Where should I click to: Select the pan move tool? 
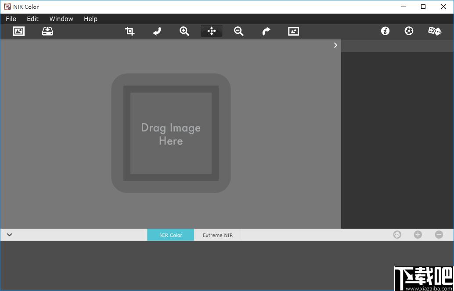point(212,31)
